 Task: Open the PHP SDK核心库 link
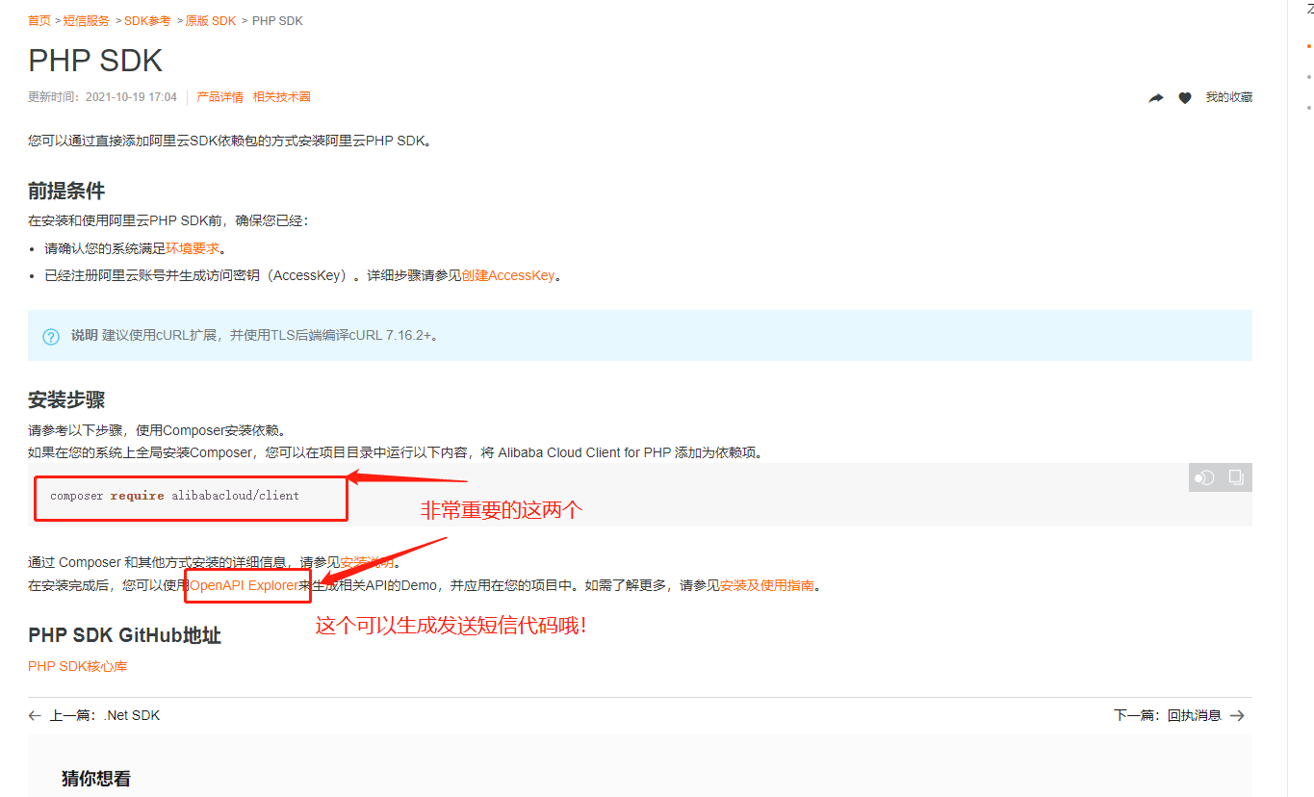coord(77,666)
